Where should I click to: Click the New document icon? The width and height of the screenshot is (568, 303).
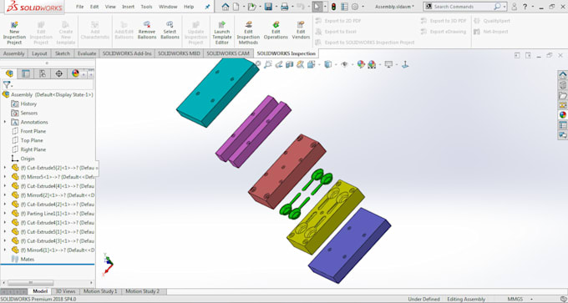[x=236, y=7]
